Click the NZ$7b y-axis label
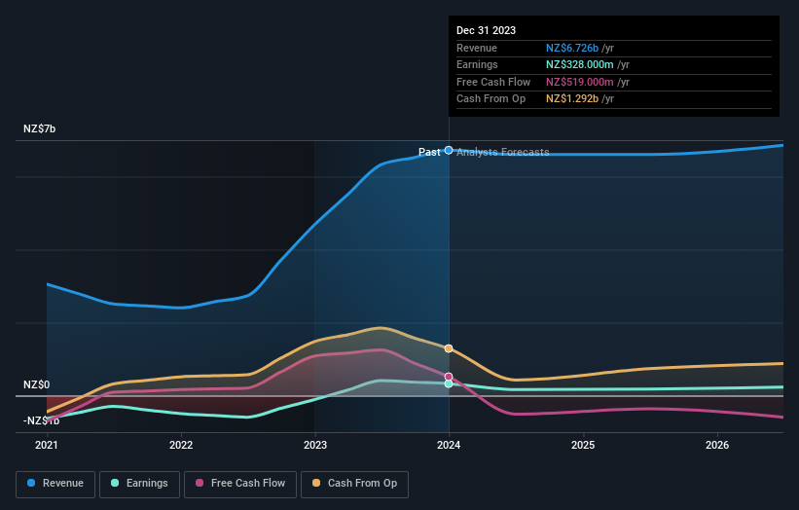The width and height of the screenshot is (799, 510). point(39,128)
